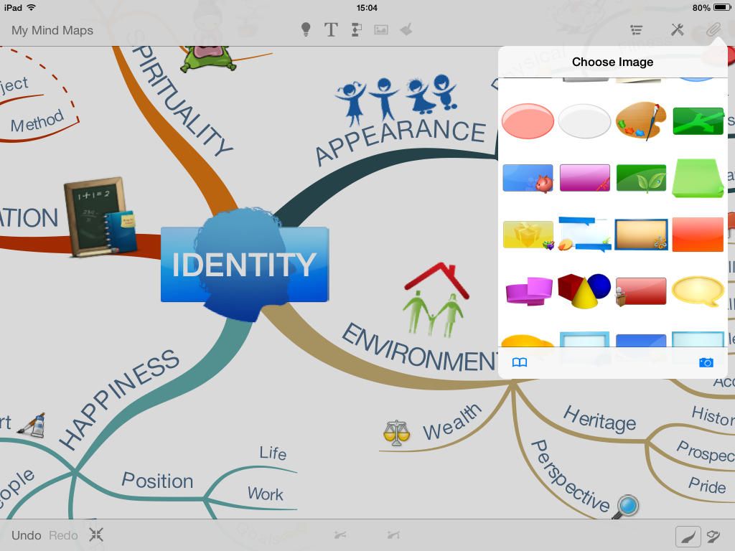Open the image library book icon

click(x=520, y=362)
